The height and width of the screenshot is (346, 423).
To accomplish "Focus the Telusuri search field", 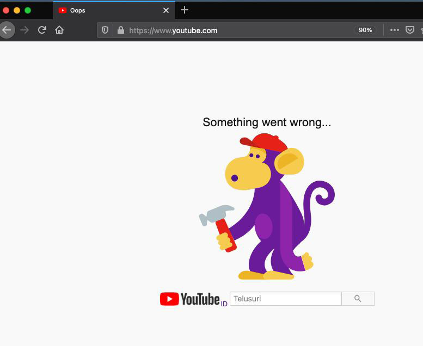I will coord(285,299).
